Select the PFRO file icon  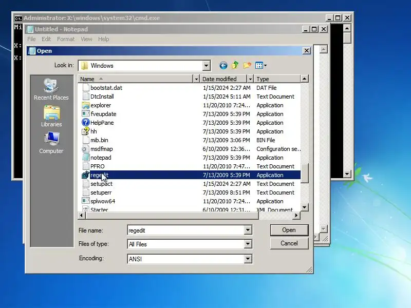click(86, 166)
